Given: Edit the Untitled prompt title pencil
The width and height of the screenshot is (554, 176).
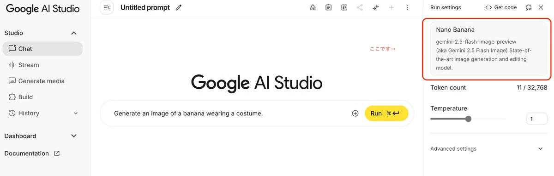Looking at the screenshot, I should (x=179, y=7).
